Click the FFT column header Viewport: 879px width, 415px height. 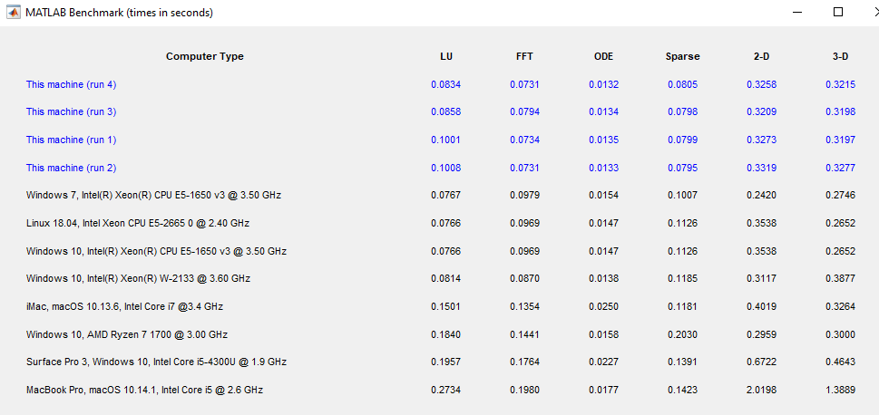(x=524, y=56)
